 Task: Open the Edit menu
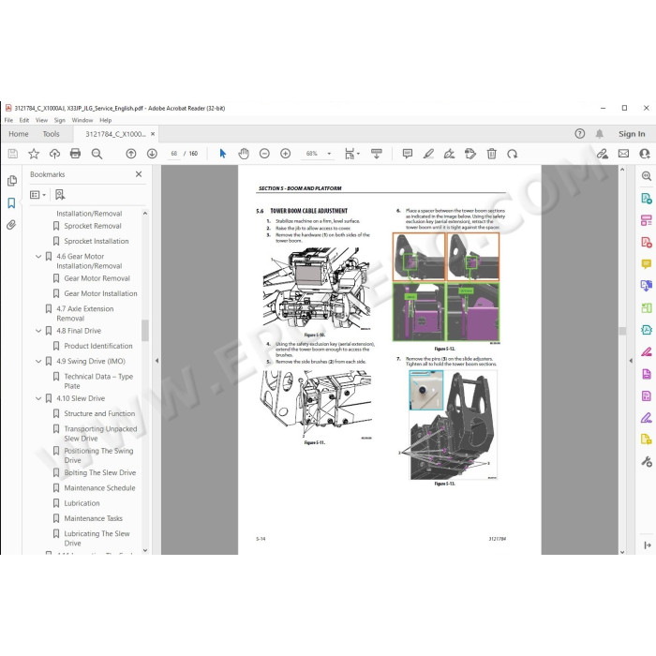tap(24, 120)
